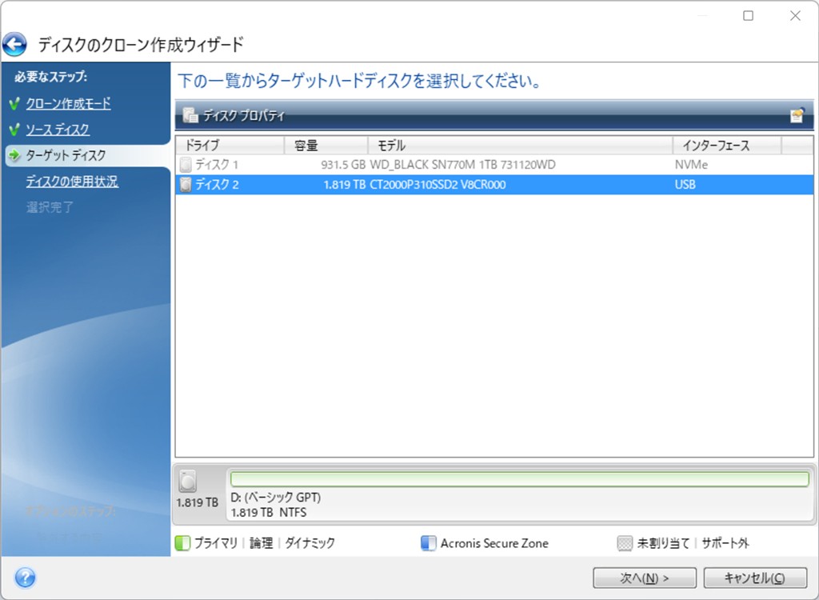
Task: Select the ターゲットディスク step
Action: (66, 155)
